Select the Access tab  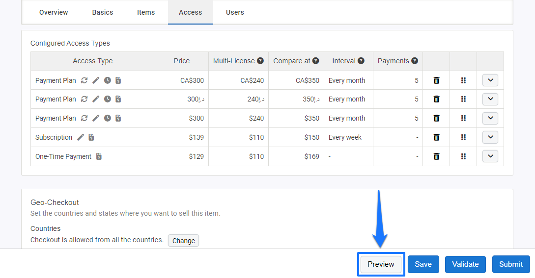pyautogui.click(x=191, y=12)
